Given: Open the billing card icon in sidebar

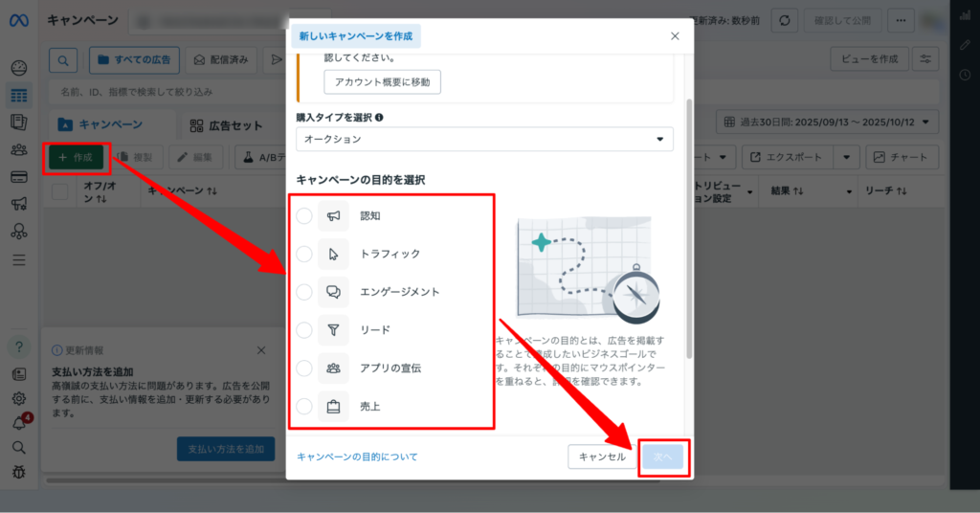Looking at the screenshot, I should coord(18,177).
